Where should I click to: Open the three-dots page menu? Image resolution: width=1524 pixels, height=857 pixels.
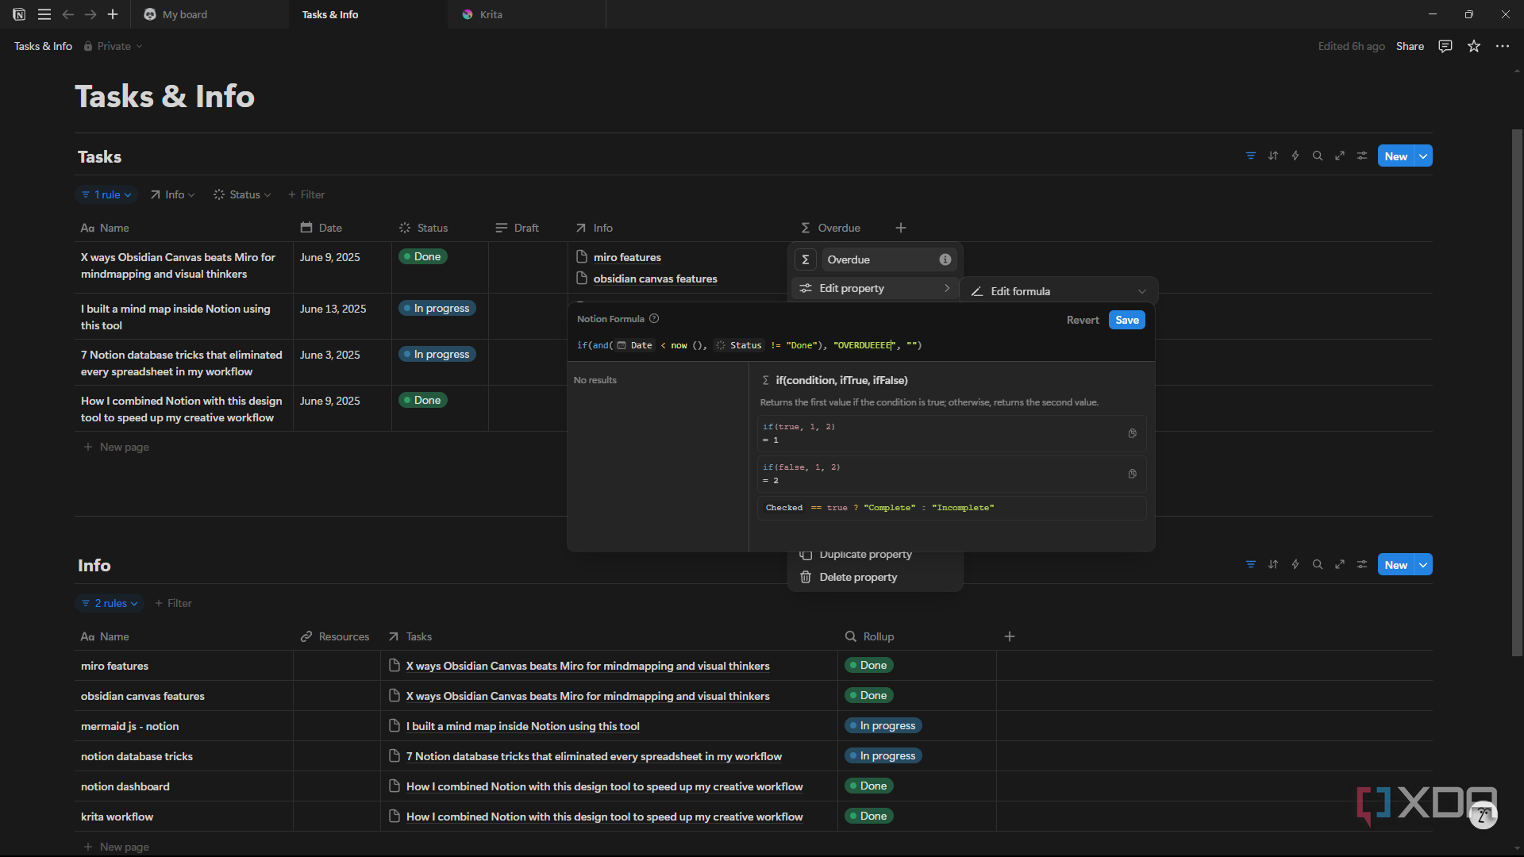[1503, 46]
